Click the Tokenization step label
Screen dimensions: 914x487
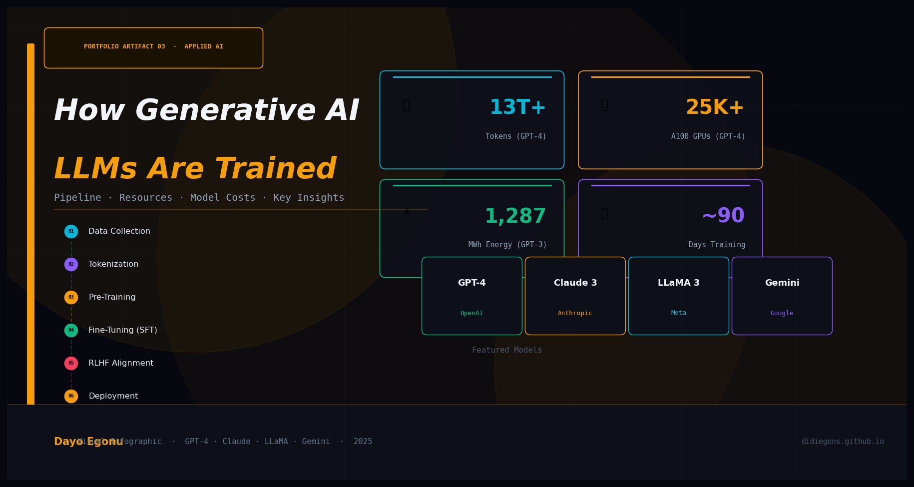tap(113, 264)
